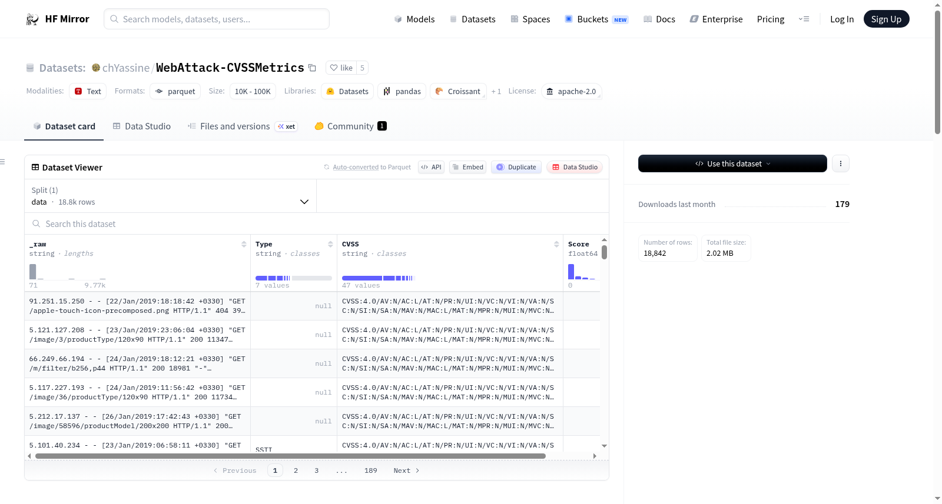Viewport: 942px width, 504px height.
Task: Focus the search models and datasets field
Action: click(x=217, y=19)
